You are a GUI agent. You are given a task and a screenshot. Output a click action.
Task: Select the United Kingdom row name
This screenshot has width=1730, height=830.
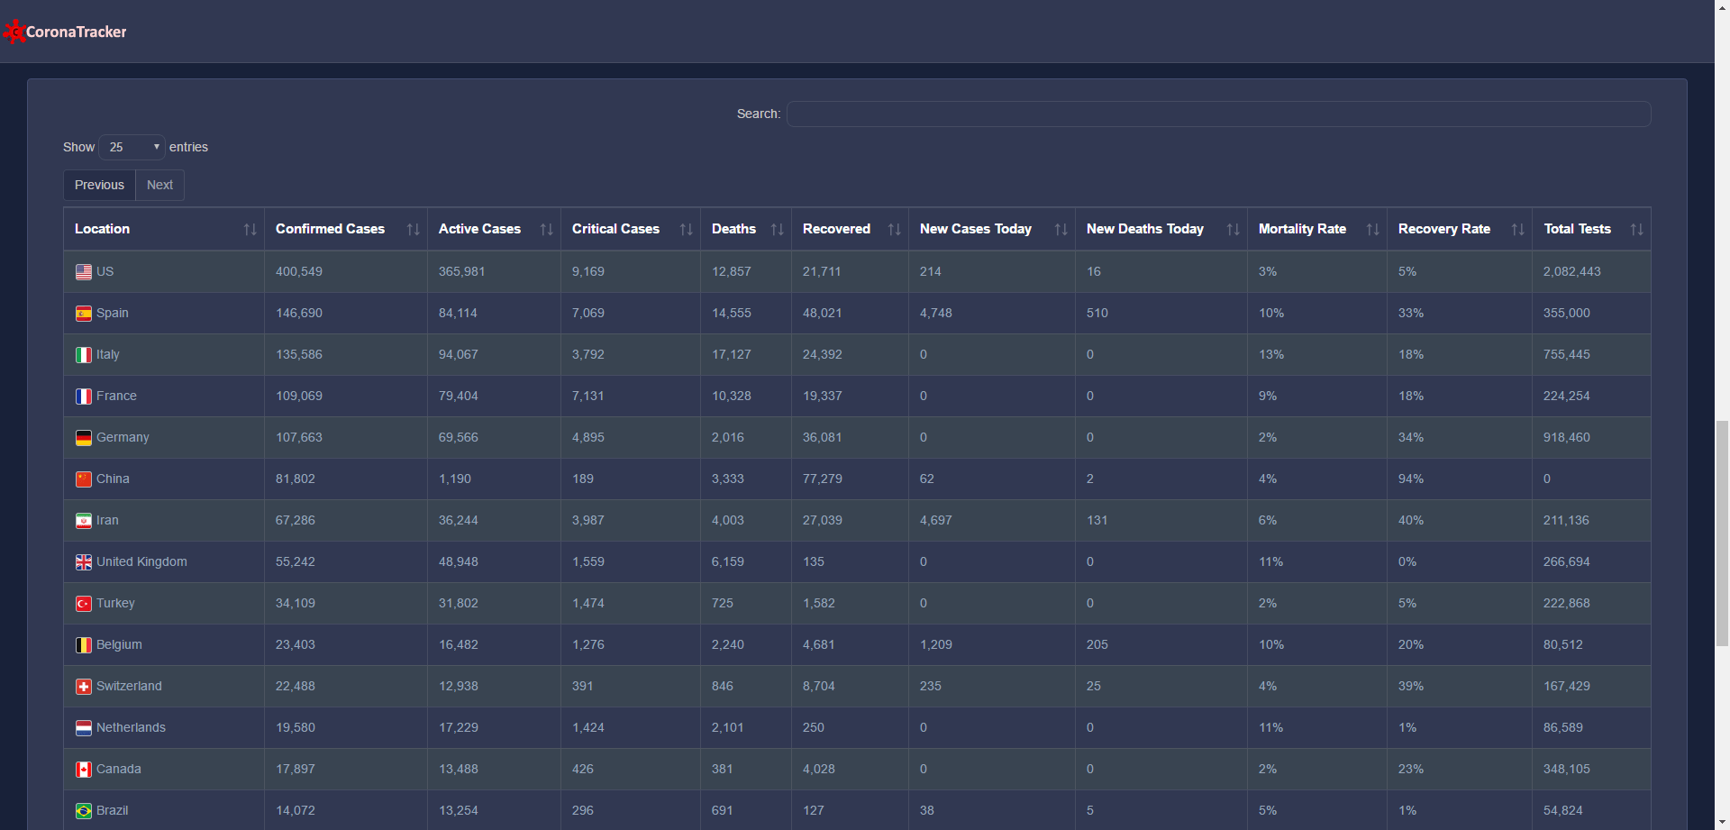pos(141,561)
